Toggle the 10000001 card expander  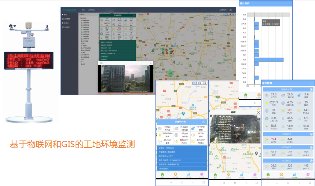[x=311, y=134]
